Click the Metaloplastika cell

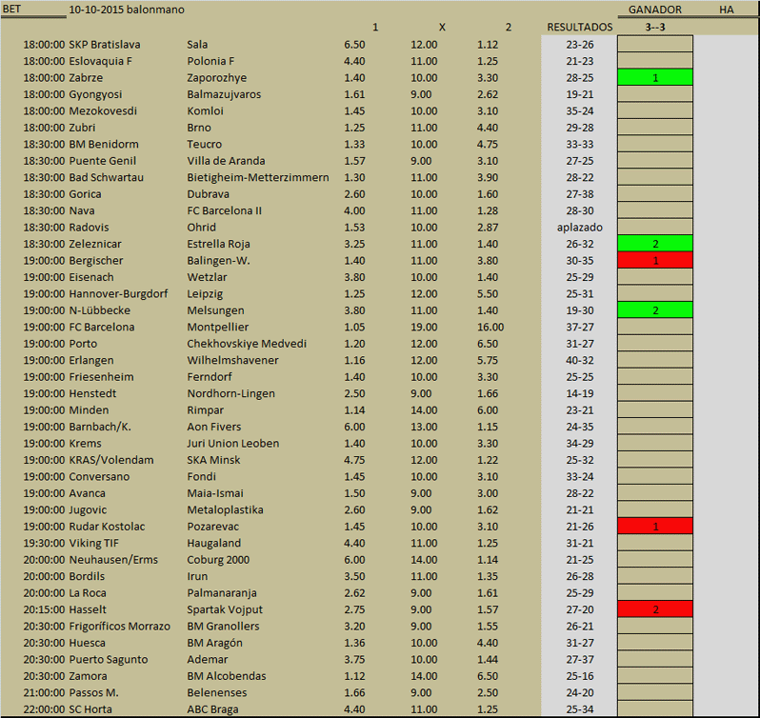[x=226, y=509]
